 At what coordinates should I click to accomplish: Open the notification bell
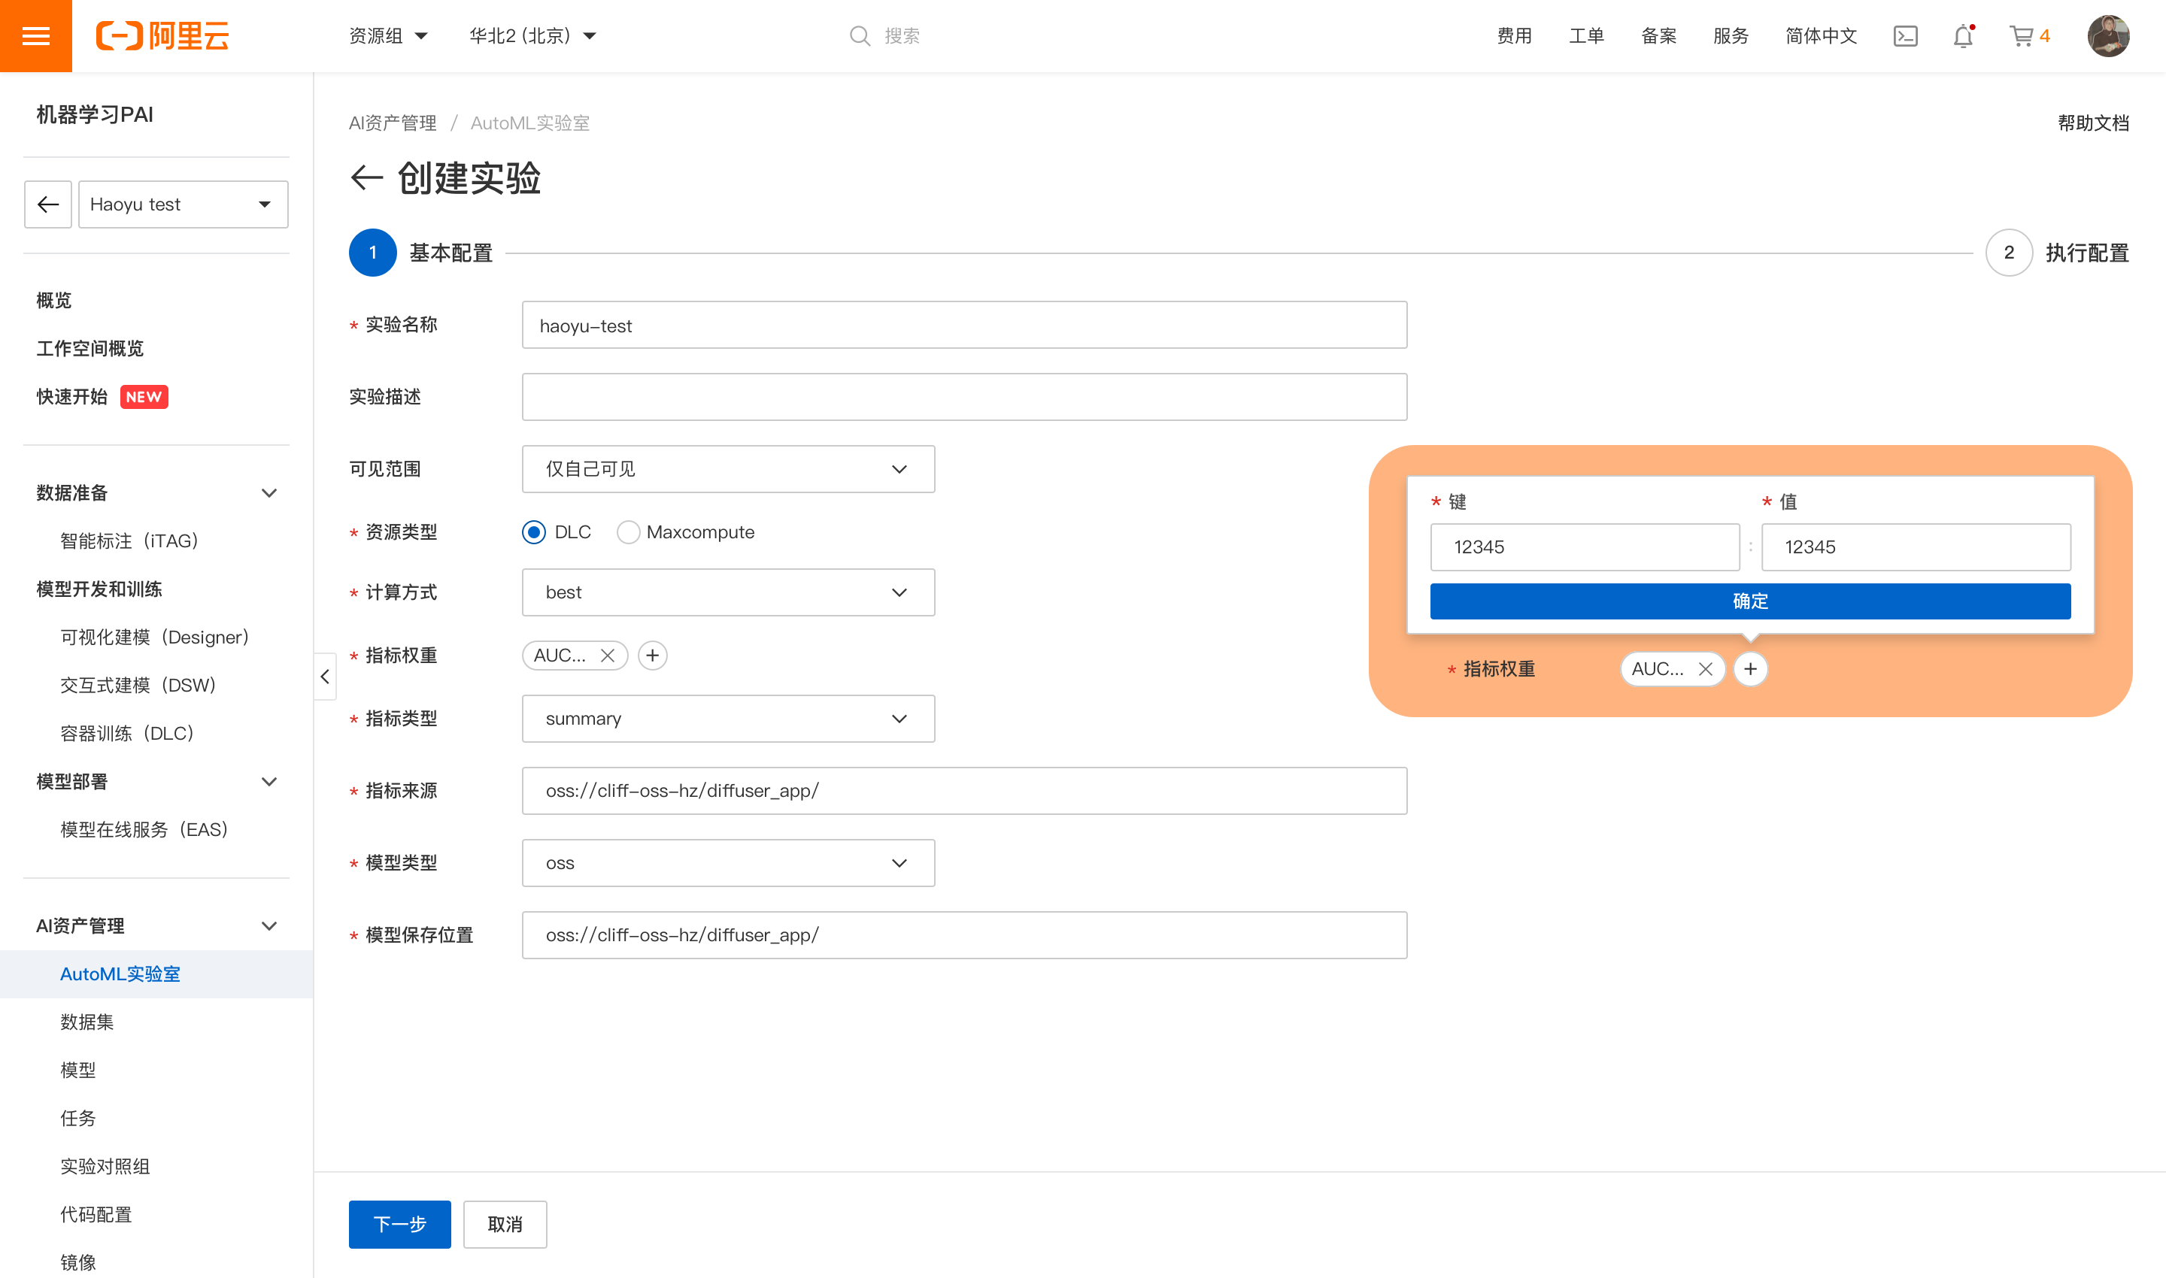coord(1963,36)
